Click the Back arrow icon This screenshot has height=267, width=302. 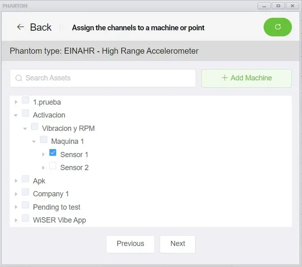[20, 27]
